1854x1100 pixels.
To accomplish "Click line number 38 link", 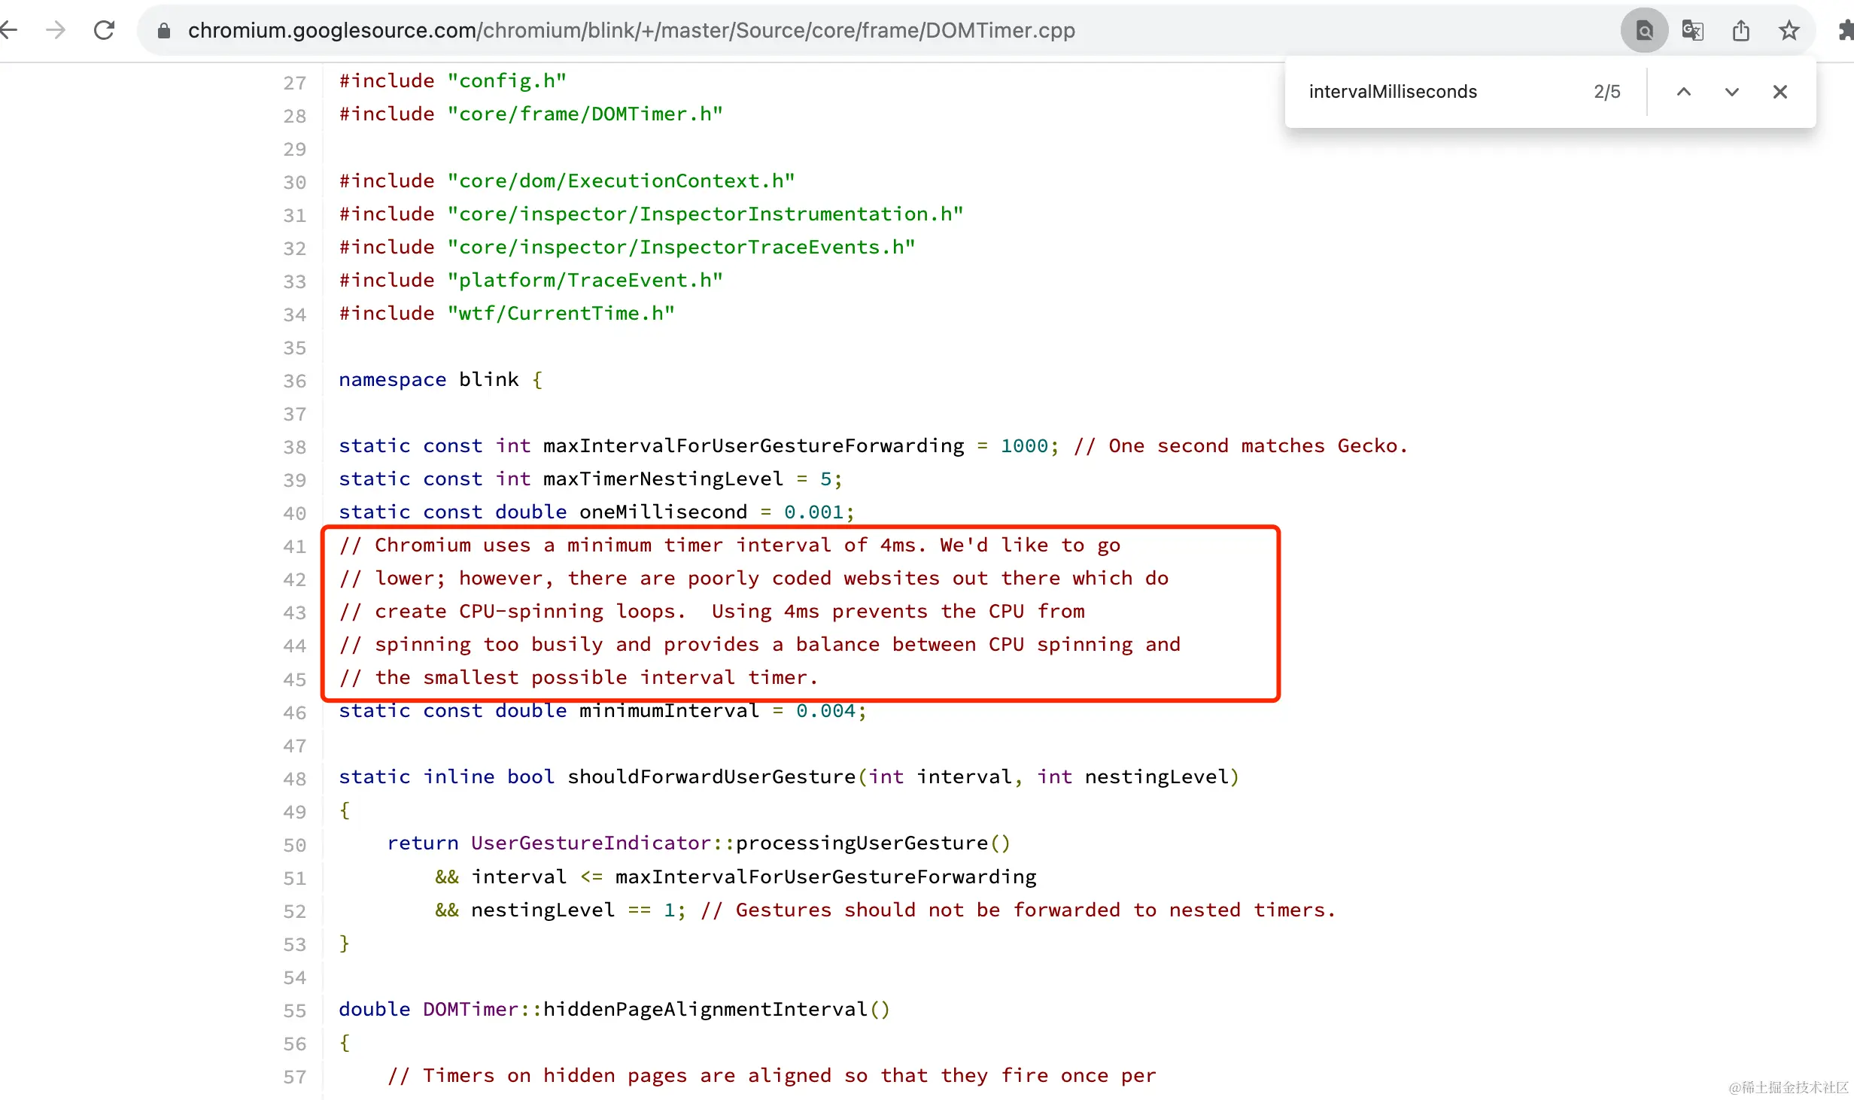I will [294, 447].
